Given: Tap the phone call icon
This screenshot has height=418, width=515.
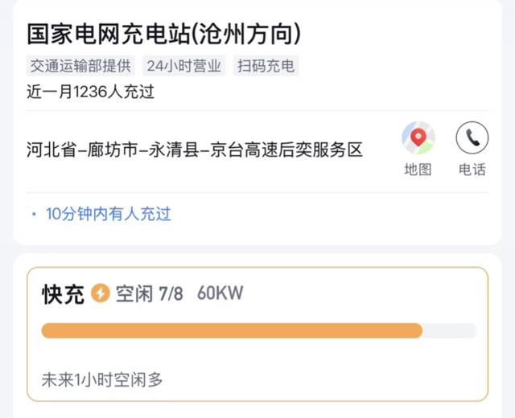Looking at the screenshot, I should pyautogui.click(x=472, y=138).
